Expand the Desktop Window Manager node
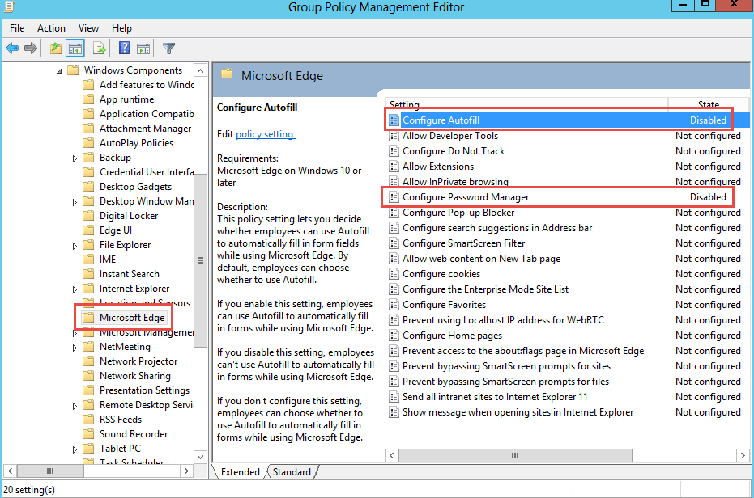This screenshot has height=498, width=754. [x=75, y=202]
